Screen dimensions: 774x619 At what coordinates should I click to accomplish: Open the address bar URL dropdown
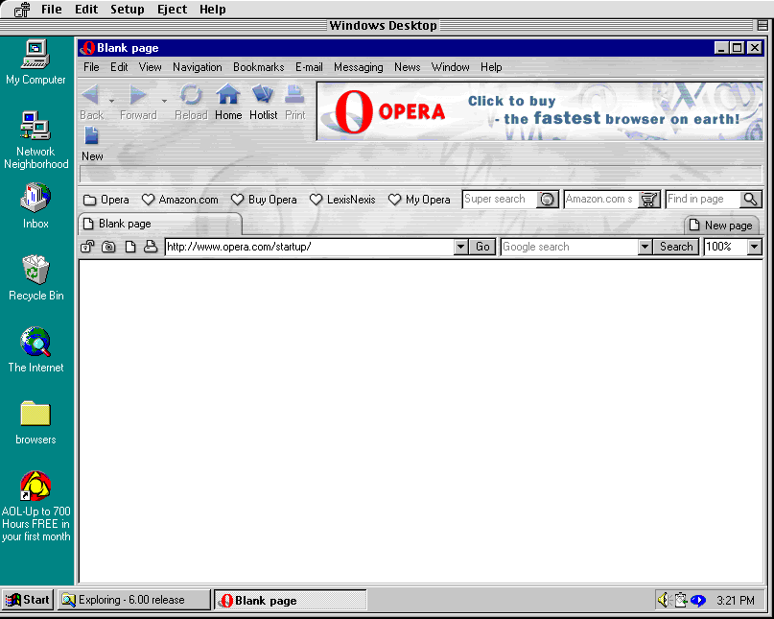460,247
